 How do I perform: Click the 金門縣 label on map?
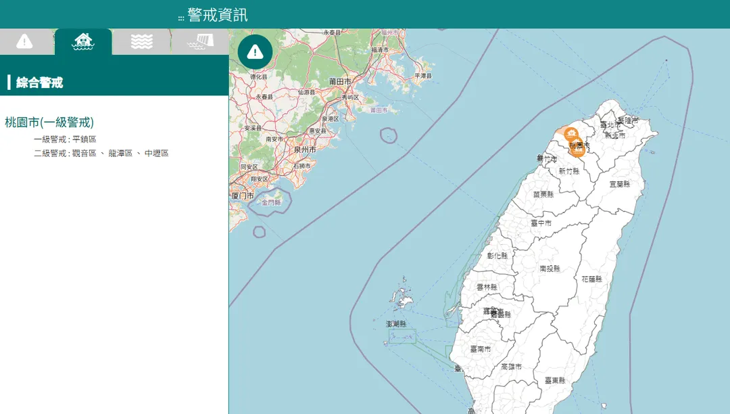pyautogui.click(x=271, y=202)
